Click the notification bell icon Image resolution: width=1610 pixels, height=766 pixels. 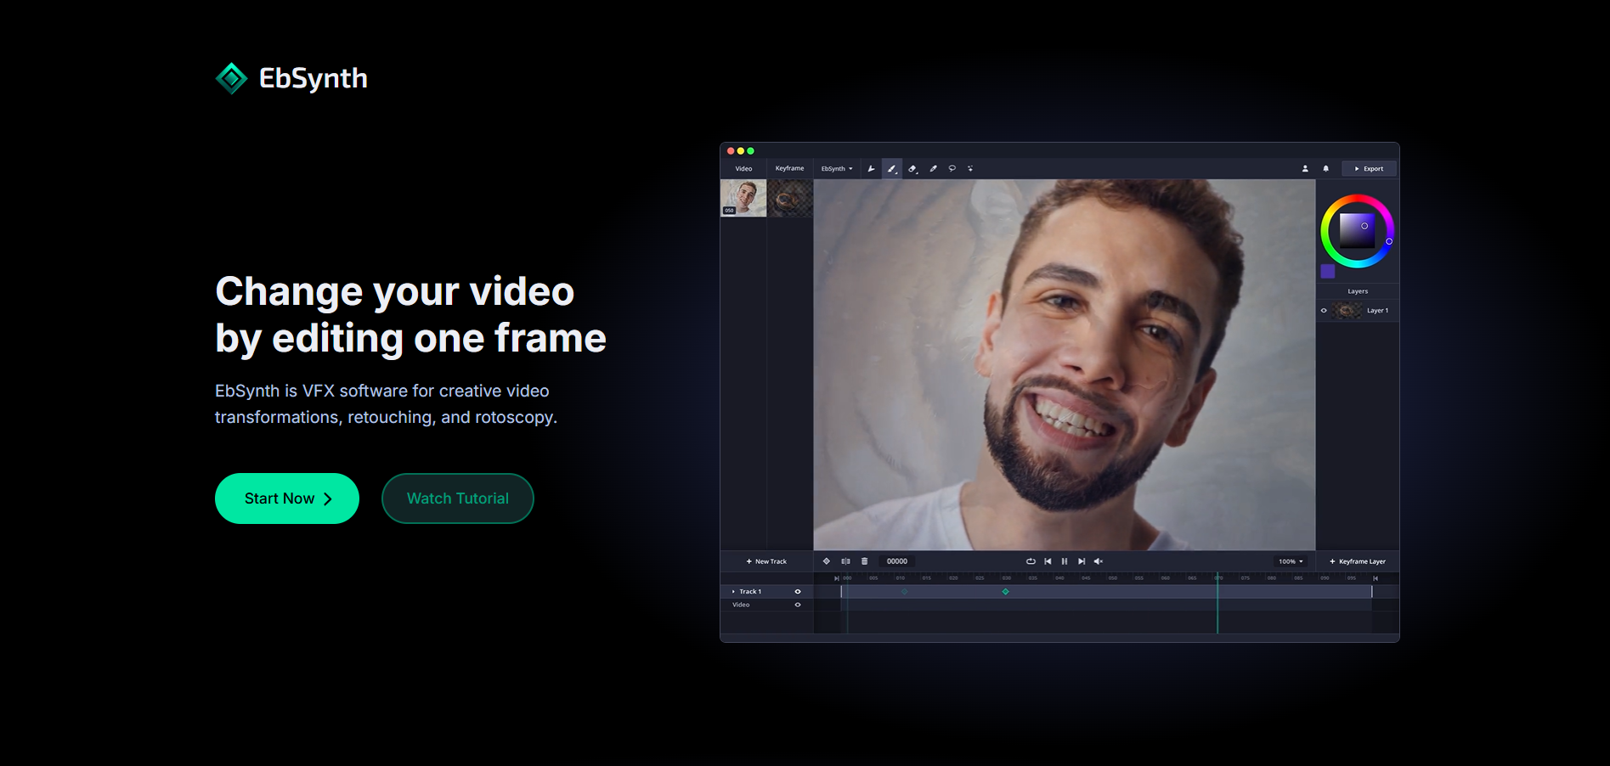point(1325,169)
